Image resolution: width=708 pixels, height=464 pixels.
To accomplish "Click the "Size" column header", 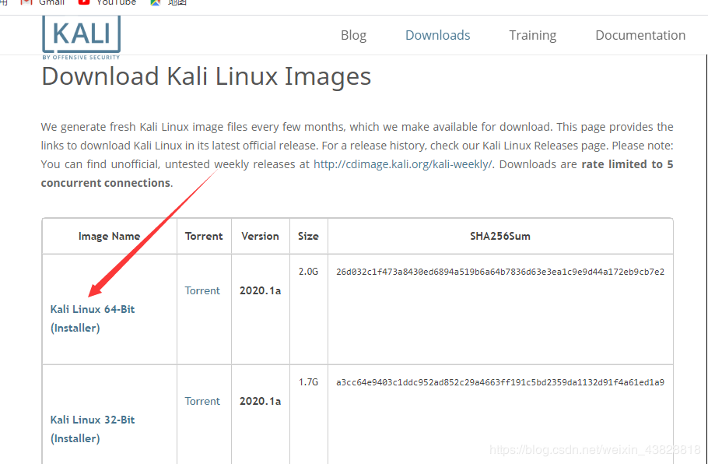I will click(308, 237).
